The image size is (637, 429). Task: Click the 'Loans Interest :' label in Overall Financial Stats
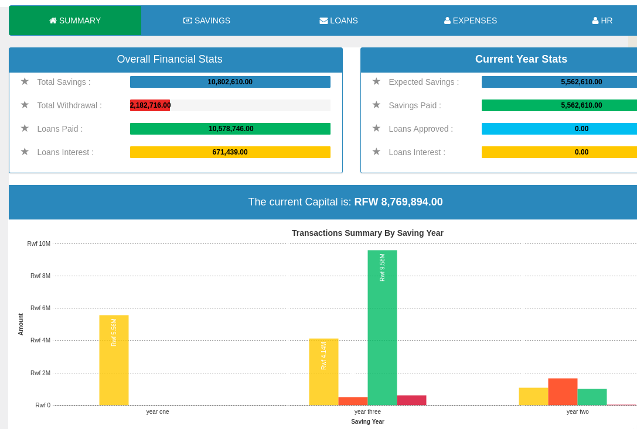[x=66, y=152]
